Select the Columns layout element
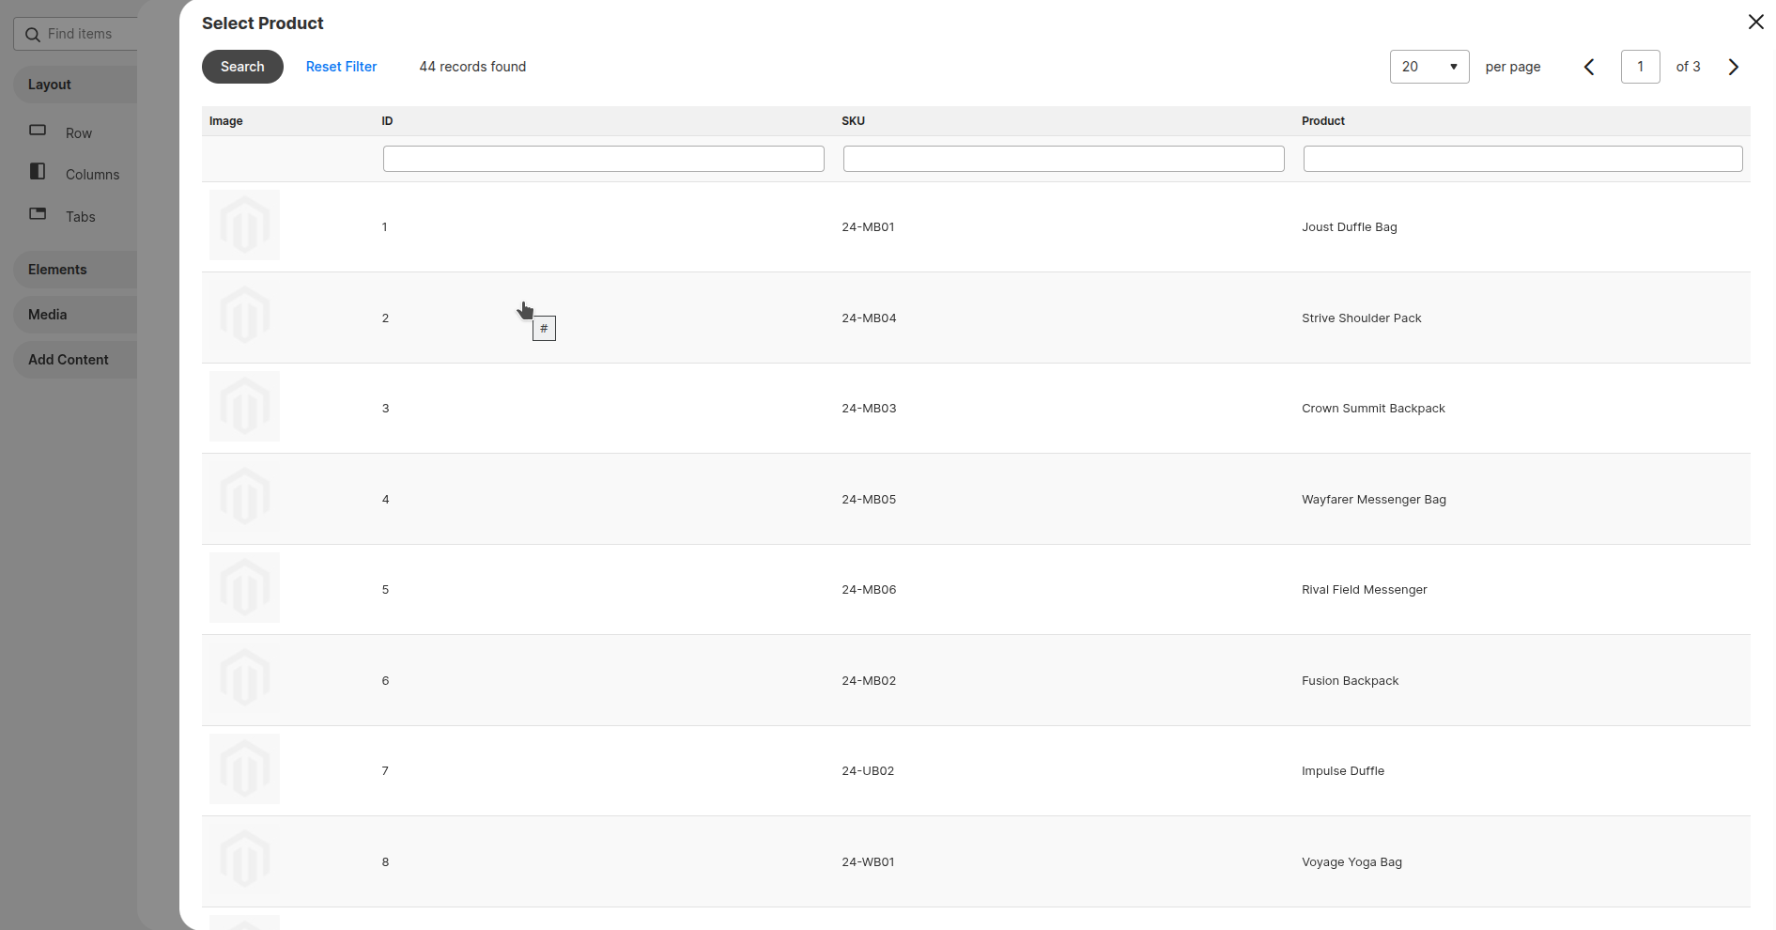The image size is (1776, 930). [92, 174]
